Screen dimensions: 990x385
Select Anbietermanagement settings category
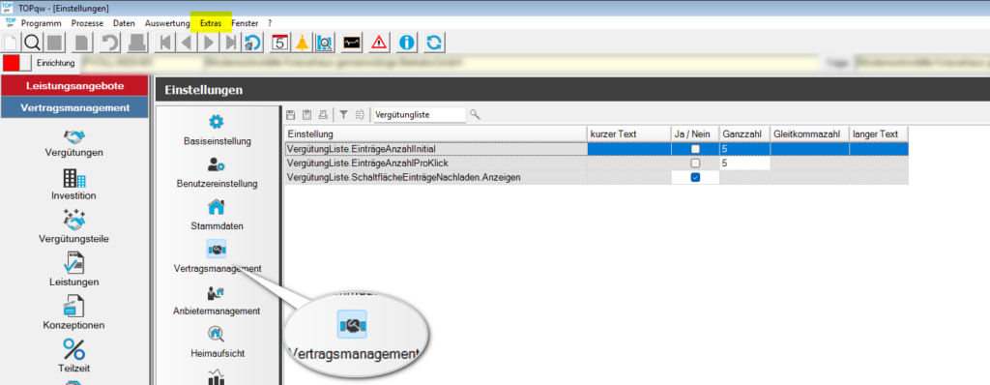pos(218,300)
